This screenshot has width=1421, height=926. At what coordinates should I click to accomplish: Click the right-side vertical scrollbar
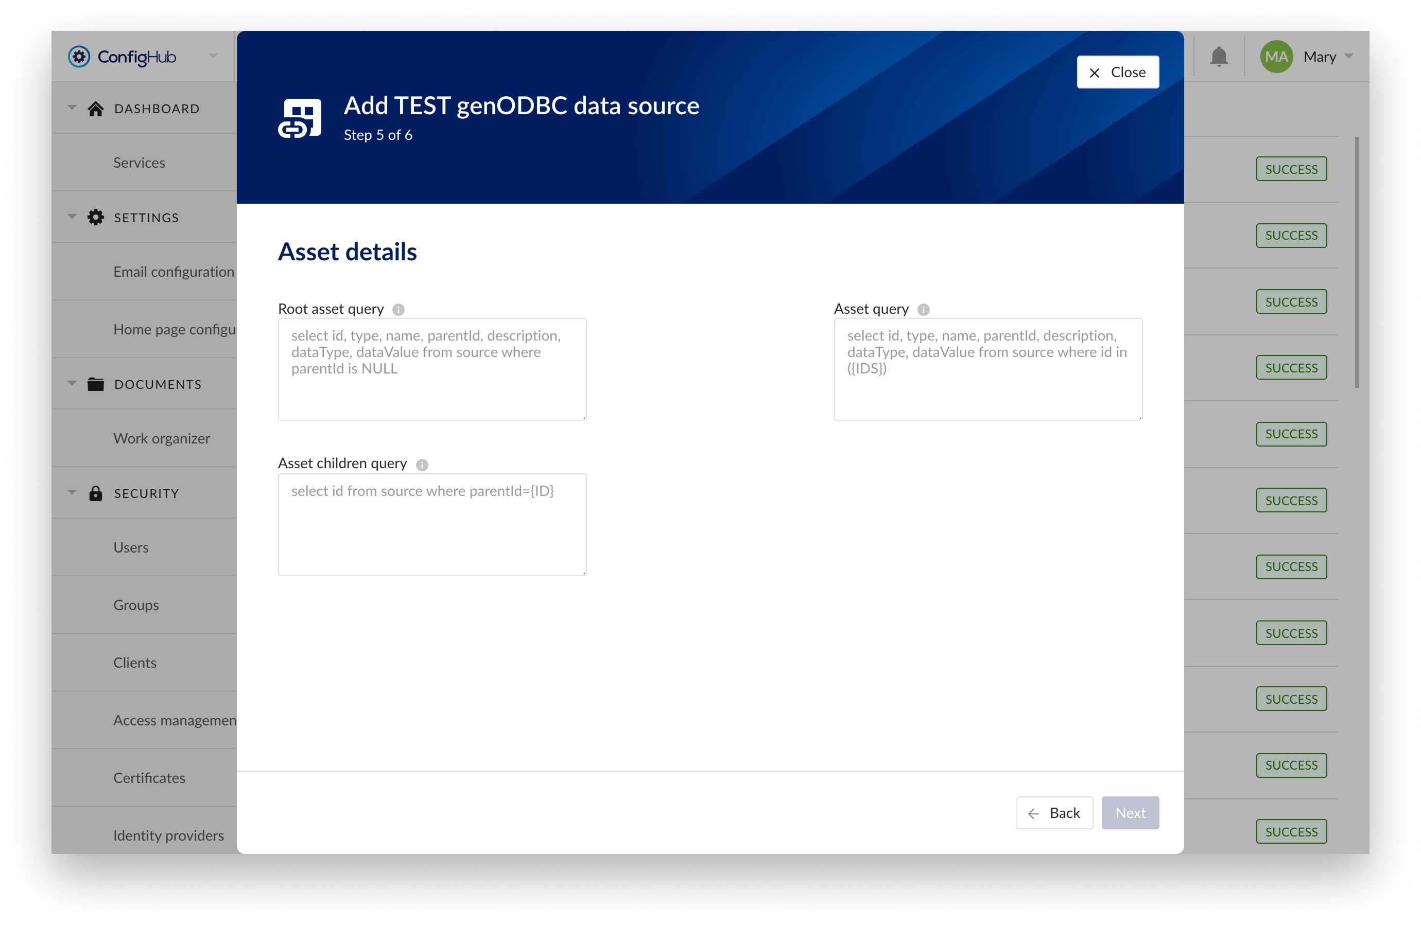1357,262
